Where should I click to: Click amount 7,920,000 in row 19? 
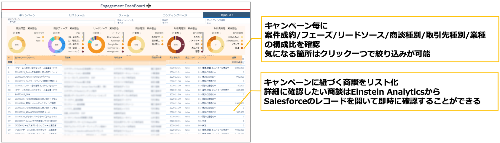pyautogui.click(x=239, y=130)
